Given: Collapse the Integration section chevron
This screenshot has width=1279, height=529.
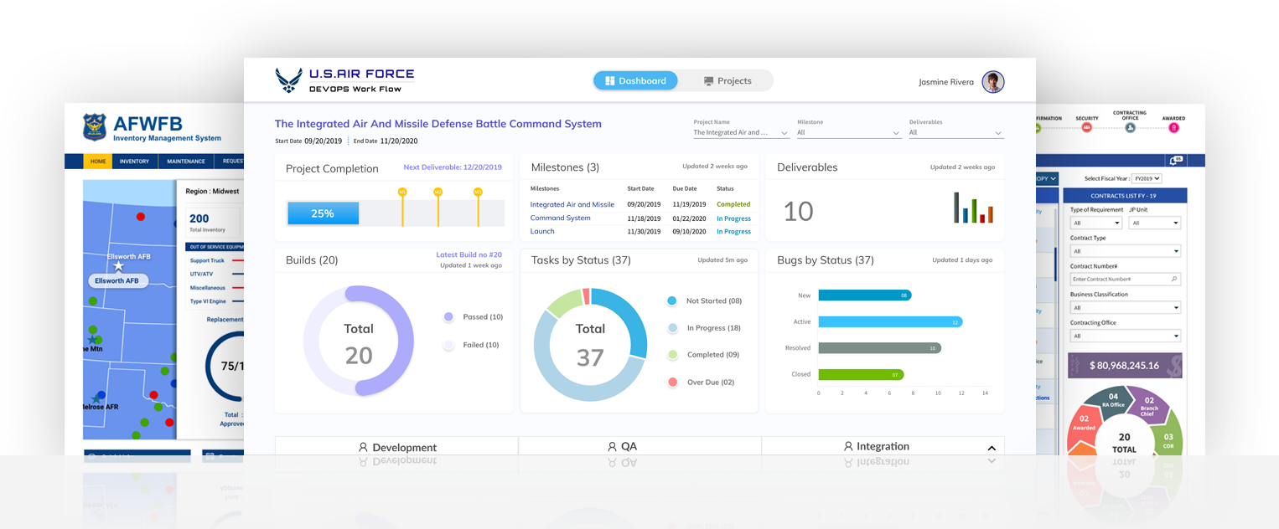Looking at the screenshot, I should coord(992,448).
